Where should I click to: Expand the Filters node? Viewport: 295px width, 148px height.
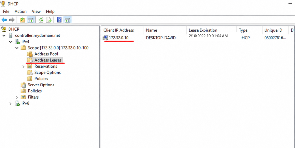click(17, 97)
